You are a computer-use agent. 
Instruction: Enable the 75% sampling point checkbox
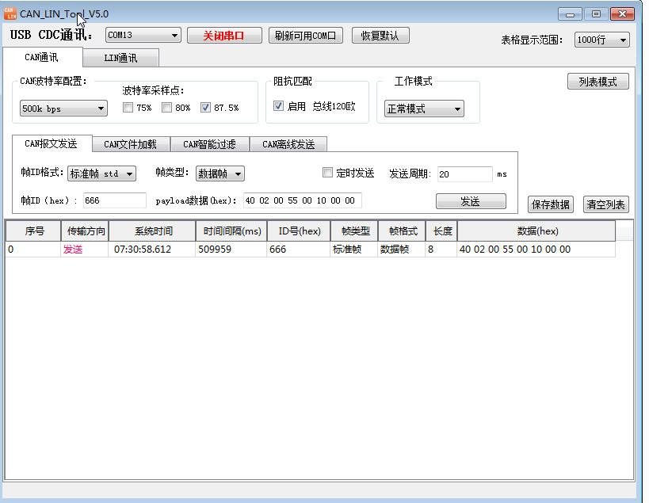(128, 108)
